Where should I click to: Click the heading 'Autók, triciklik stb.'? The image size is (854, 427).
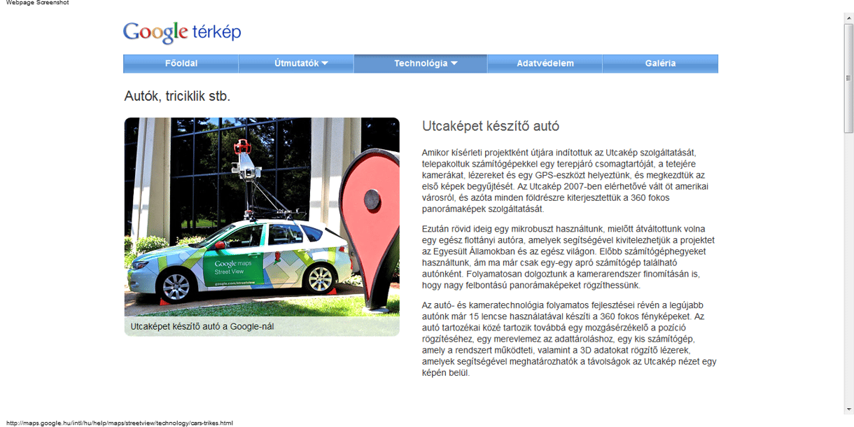[x=177, y=96]
